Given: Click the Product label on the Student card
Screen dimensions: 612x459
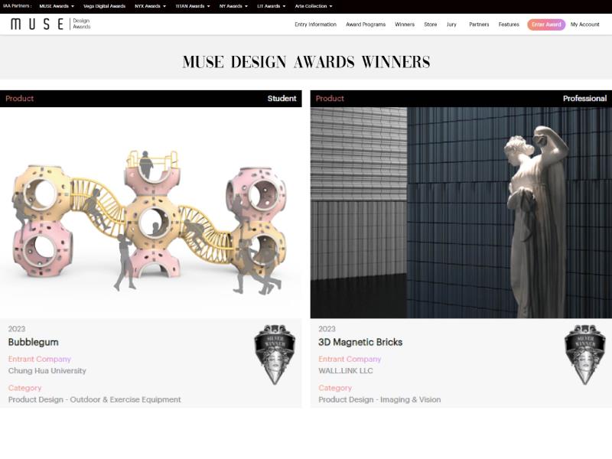Looking at the screenshot, I should [x=20, y=99].
